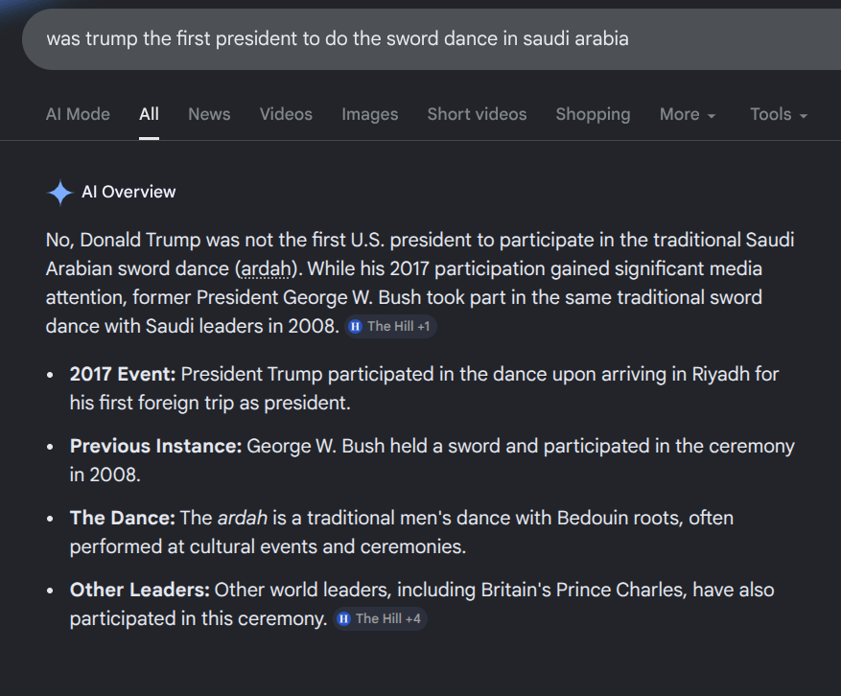This screenshot has width=841, height=696.
Task: Expand the More dropdown menu
Action: click(688, 114)
